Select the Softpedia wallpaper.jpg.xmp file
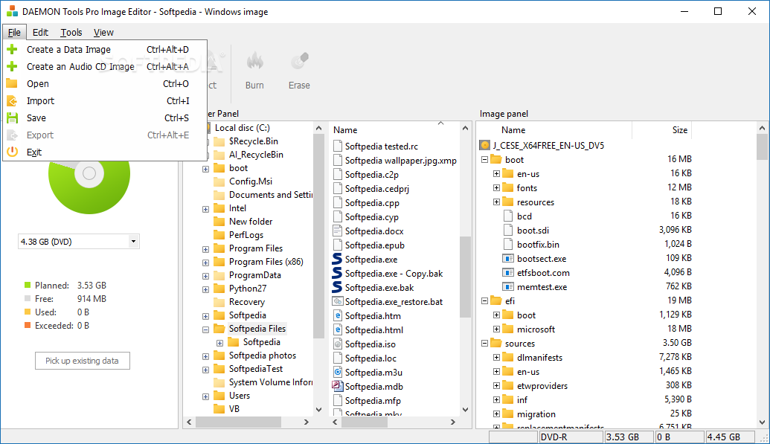The width and height of the screenshot is (770, 444). (x=401, y=161)
